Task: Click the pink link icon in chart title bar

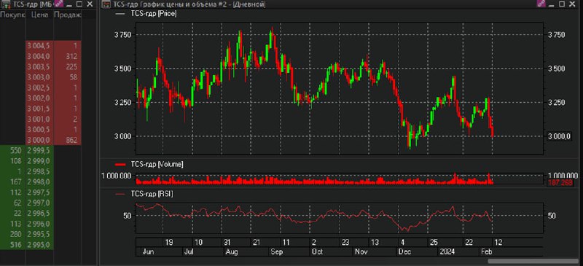Action: coord(541,4)
